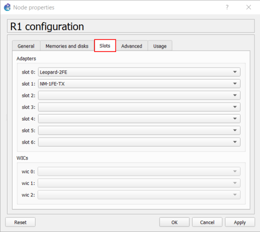Click the GNS3 app icon in title bar
This screenshot has width=260, height=232.
click(x=7, y=7)
